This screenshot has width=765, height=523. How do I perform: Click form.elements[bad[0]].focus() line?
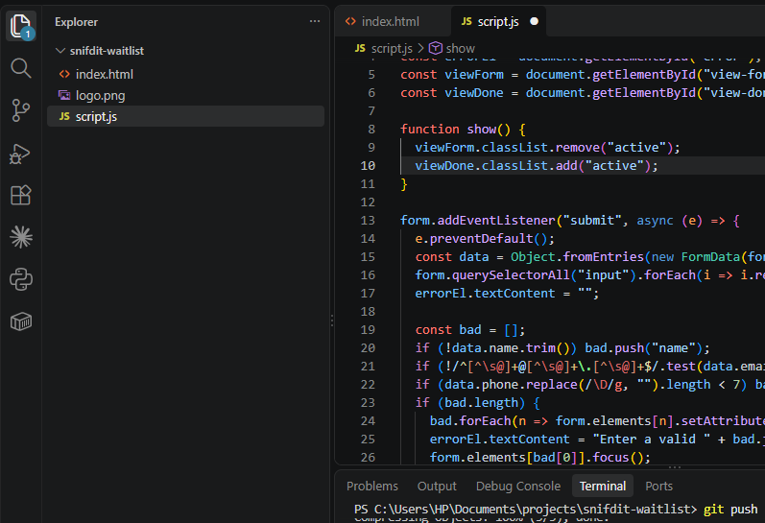click(539, 458)
